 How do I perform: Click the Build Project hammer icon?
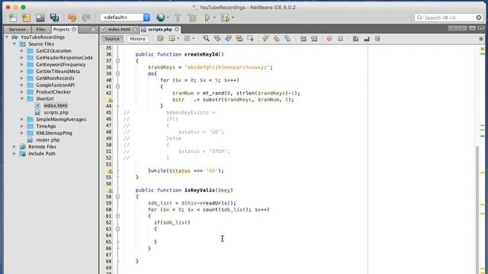click(x=178, y=18)
